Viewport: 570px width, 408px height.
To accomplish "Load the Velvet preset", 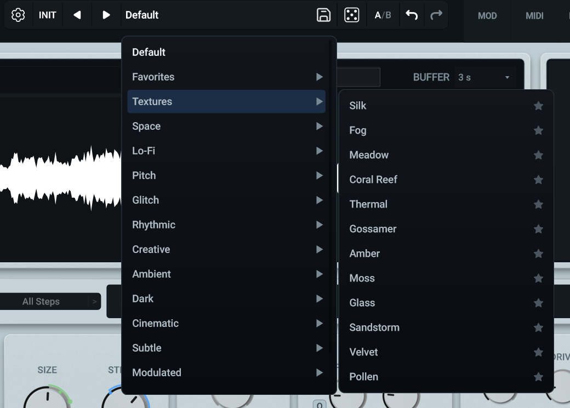I will pos(446,352).
